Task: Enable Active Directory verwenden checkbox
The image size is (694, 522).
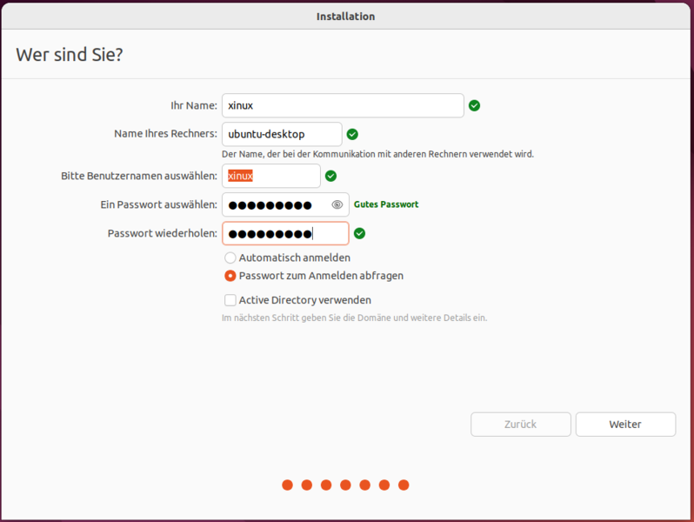Action: [x=230, y=300]
